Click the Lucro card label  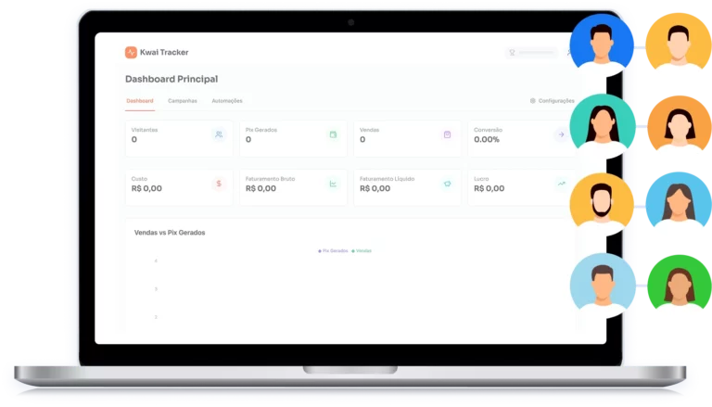tap(481, 179)
